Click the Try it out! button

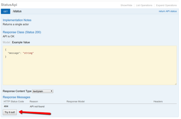pos(10,112)
